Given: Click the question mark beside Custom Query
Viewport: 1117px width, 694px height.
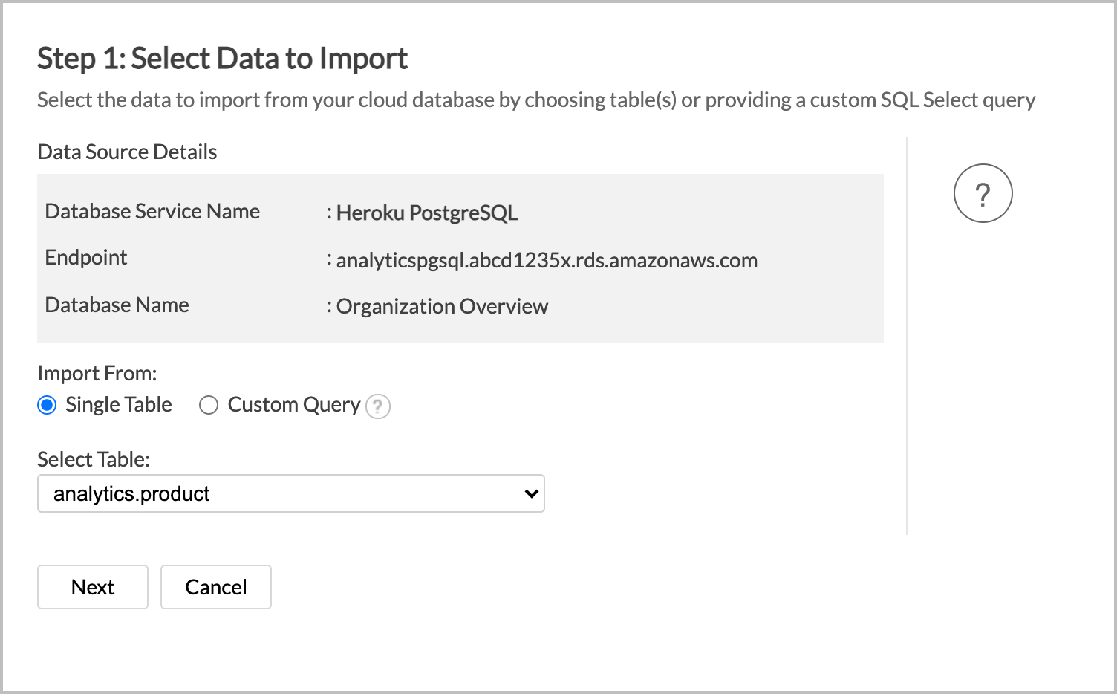Looking at the screenshot, I should point(378,406).
